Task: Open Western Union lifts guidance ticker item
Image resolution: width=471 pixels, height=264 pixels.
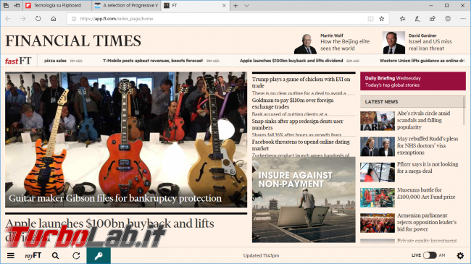Action: pos(422,61)
